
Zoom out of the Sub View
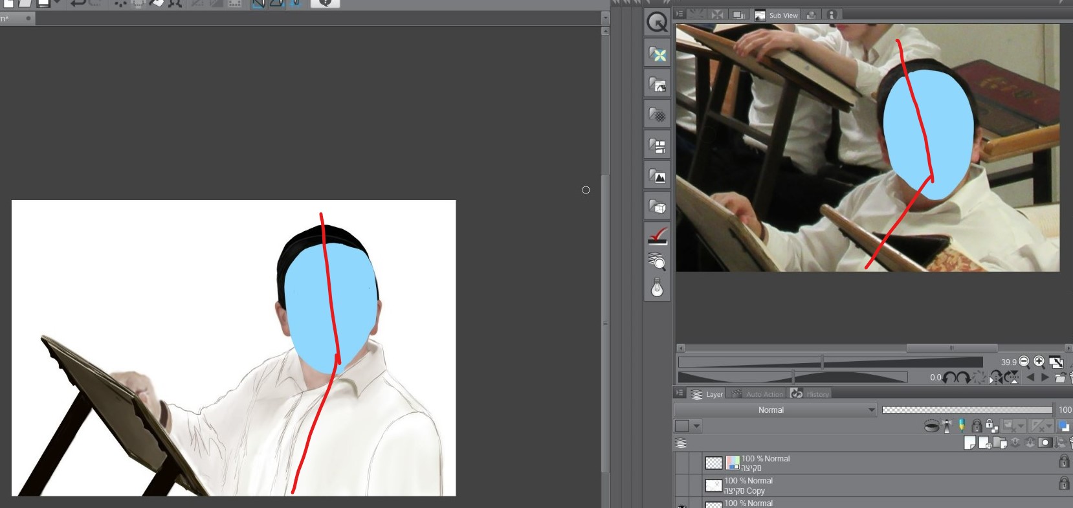(1024, 362)
